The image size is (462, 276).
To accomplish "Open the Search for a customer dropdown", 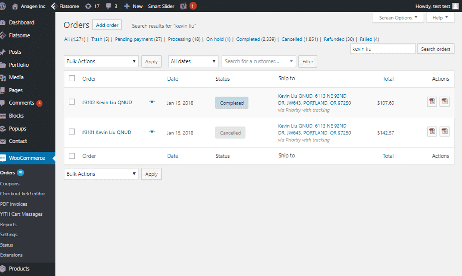I will 258,61.
